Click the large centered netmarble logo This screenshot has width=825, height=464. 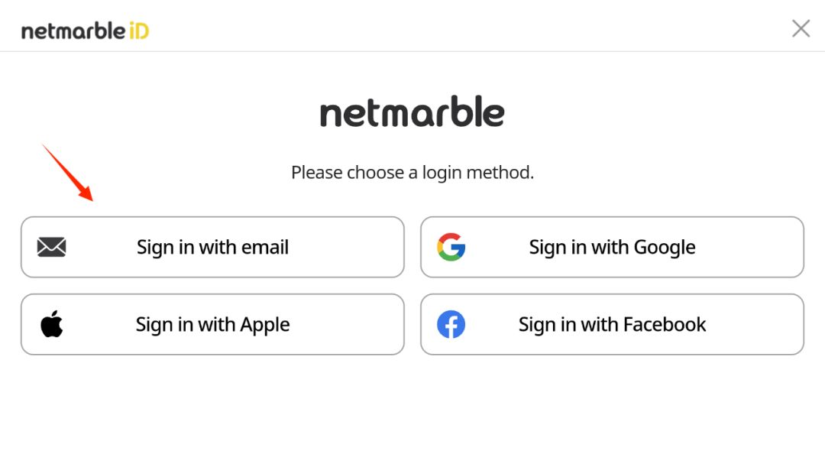coord(412,113)
